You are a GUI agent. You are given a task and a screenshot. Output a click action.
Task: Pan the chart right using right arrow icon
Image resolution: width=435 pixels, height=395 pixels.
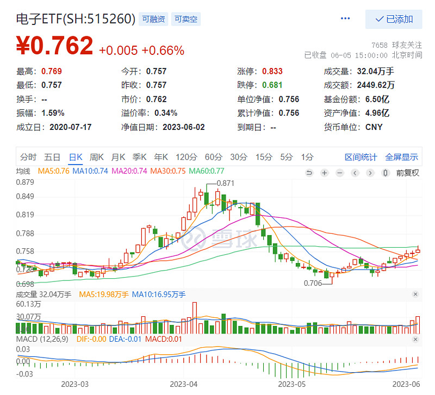[369, 173]
